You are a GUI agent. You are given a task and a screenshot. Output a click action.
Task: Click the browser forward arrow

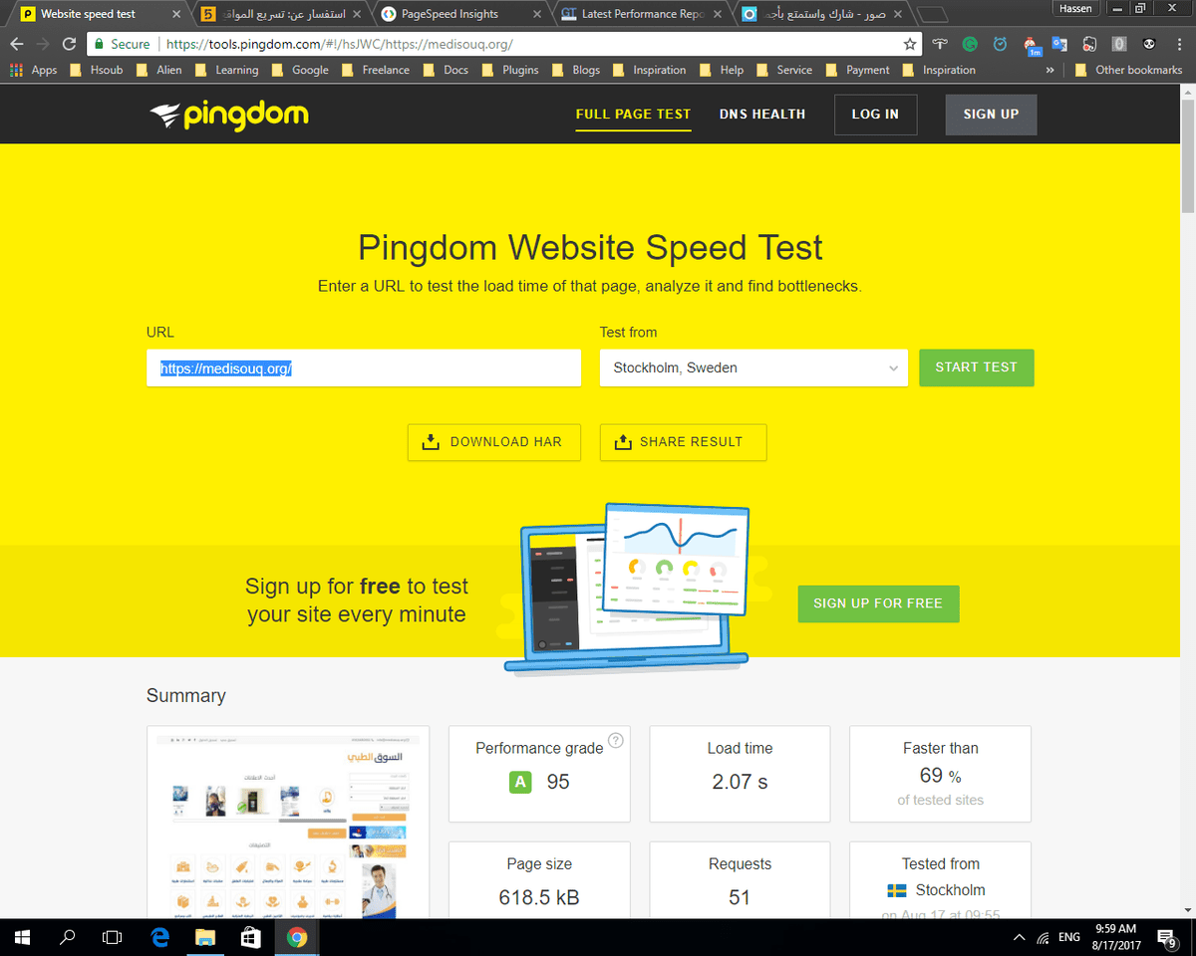[x=43, y=44]
